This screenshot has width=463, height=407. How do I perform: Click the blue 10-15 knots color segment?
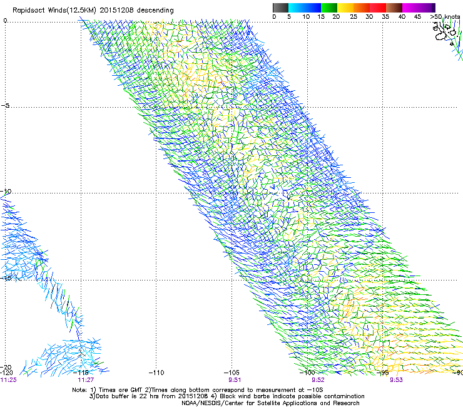313,8
